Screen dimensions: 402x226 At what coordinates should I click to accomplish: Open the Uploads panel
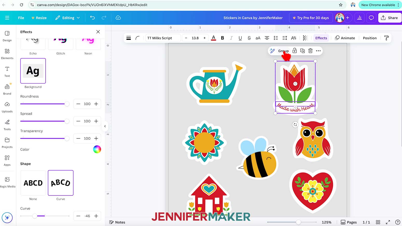pyautogui.click(x=7, y=107)
